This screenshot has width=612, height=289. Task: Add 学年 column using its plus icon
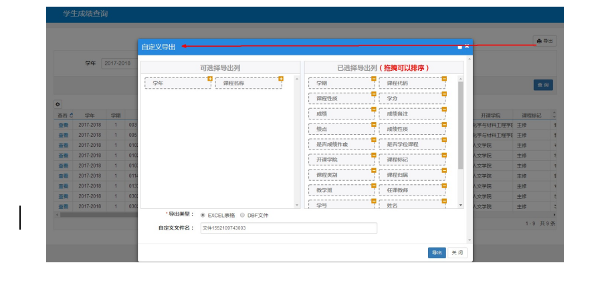pos(209,79)
